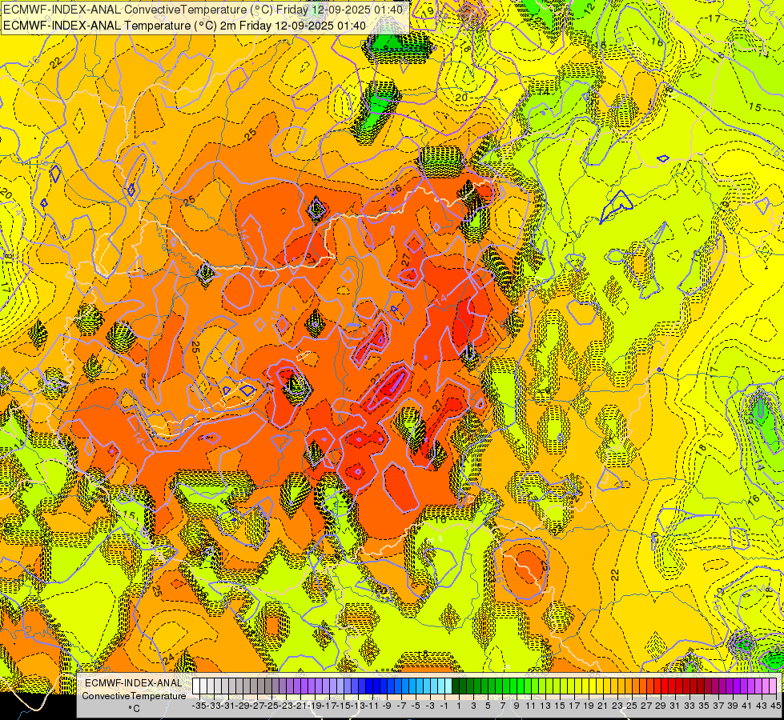Click the 43 value in the color legend
This screenshot has width=784, height=720.
point(762,706)
